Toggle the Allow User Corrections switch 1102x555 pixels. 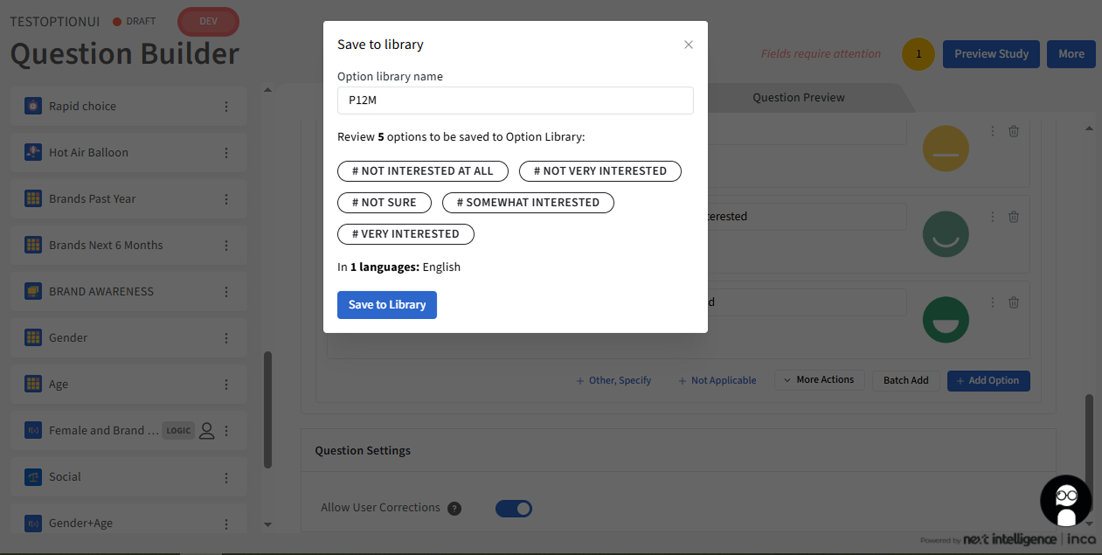click(x=513, y=509)
